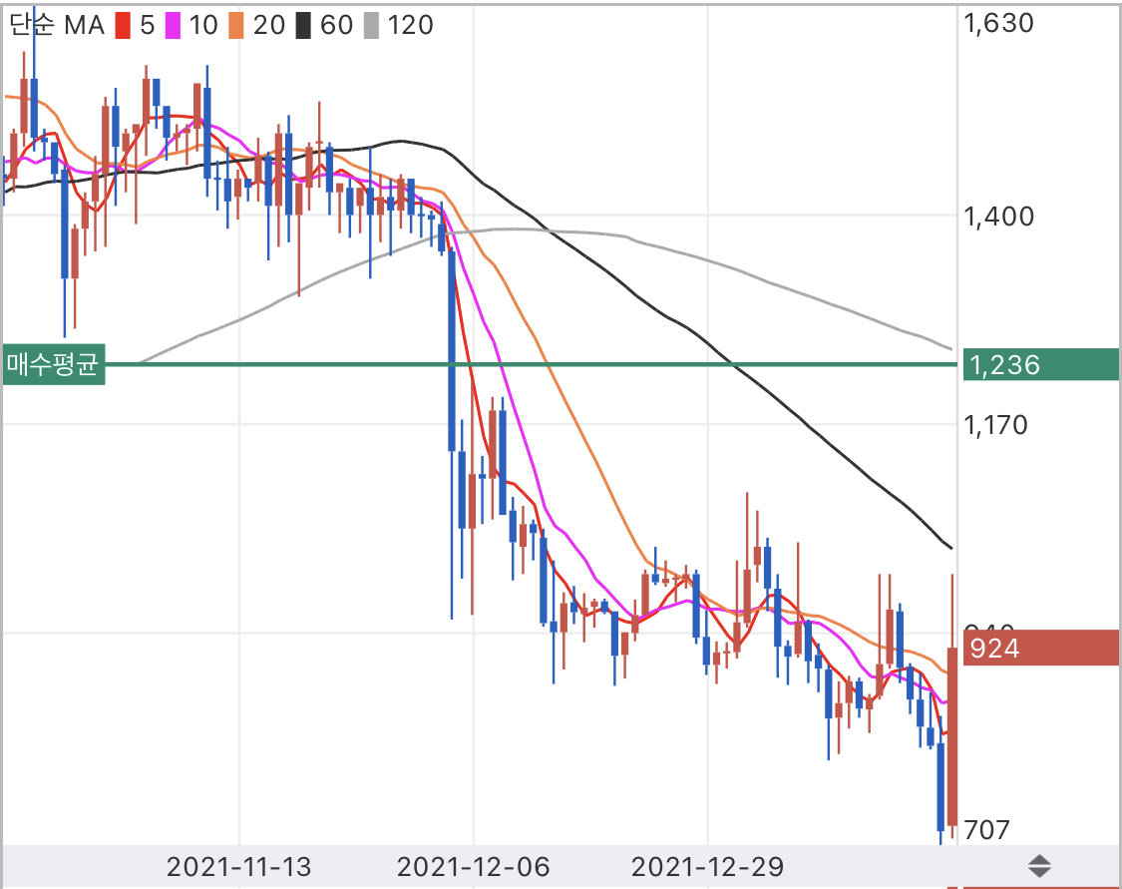Click the 1,170 price axis label
Viewport: 1122px width, 889px height.
[995, 425]
